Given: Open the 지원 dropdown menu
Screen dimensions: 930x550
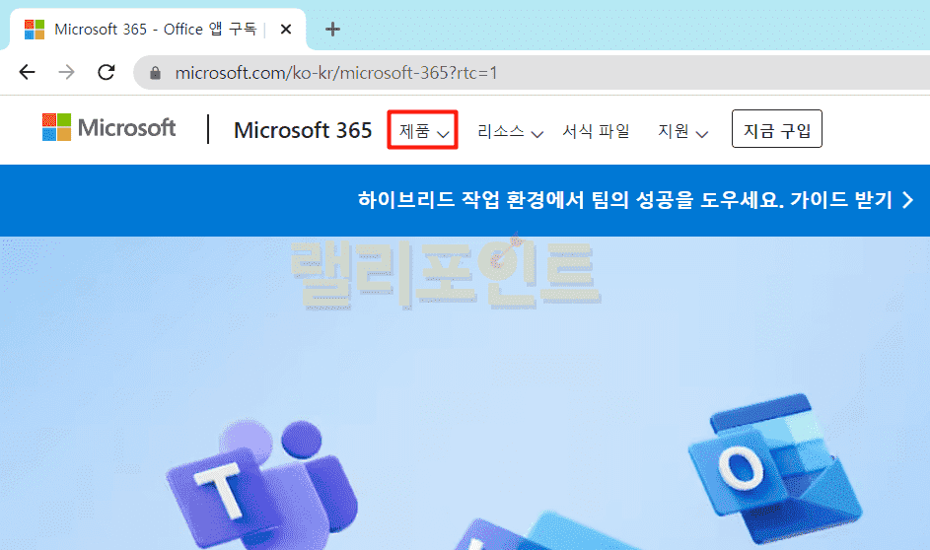Looking at the screenshot, I should click(x=682, y=131).
